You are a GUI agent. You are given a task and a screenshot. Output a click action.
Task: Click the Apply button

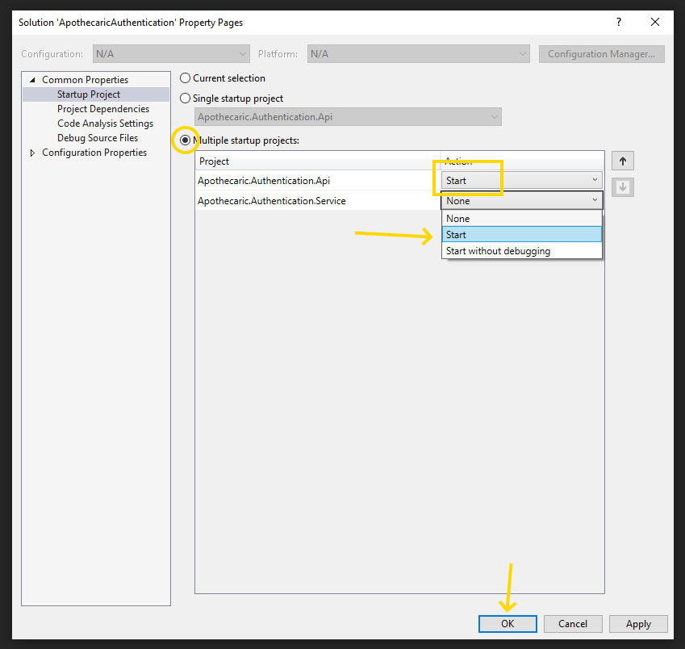coord(638,624)
